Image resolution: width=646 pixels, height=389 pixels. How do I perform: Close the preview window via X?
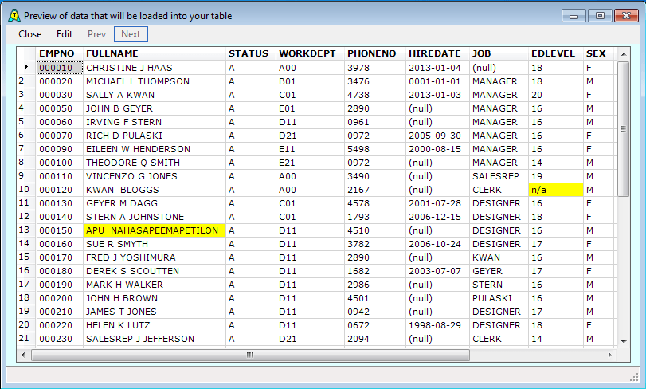click(x=626, y=16)
